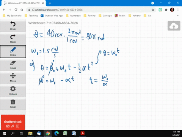Open the Options gear panel

point(13,91)
